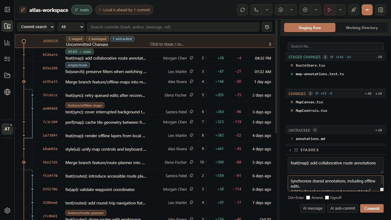Open the globe remote sidebar icon
Image resolution: width=391 pixels, height=220 pixels.
7,92
